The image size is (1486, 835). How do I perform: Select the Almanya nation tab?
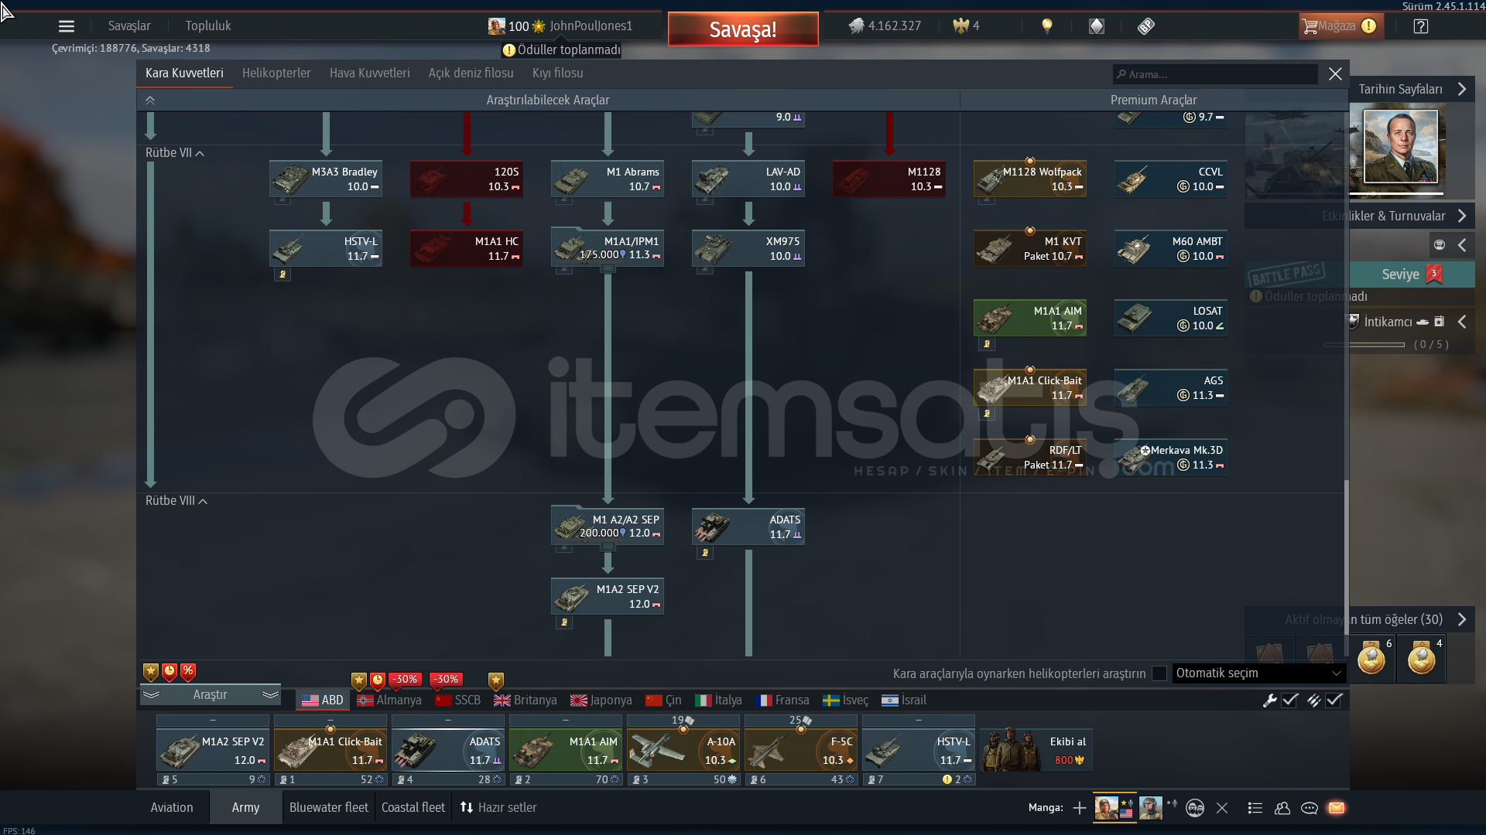(389, 700)
